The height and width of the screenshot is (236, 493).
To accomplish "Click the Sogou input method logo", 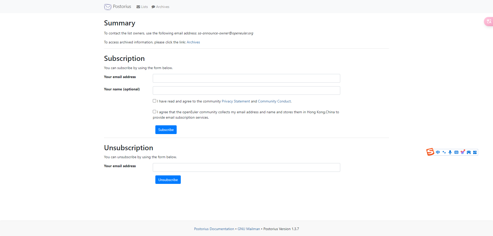I will point(430,152).
